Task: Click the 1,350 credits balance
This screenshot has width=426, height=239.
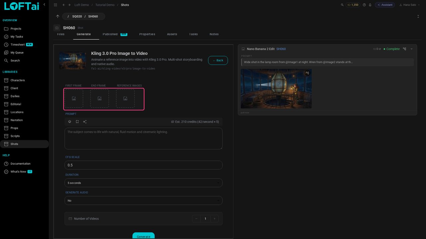Action: tap(353, 5)
